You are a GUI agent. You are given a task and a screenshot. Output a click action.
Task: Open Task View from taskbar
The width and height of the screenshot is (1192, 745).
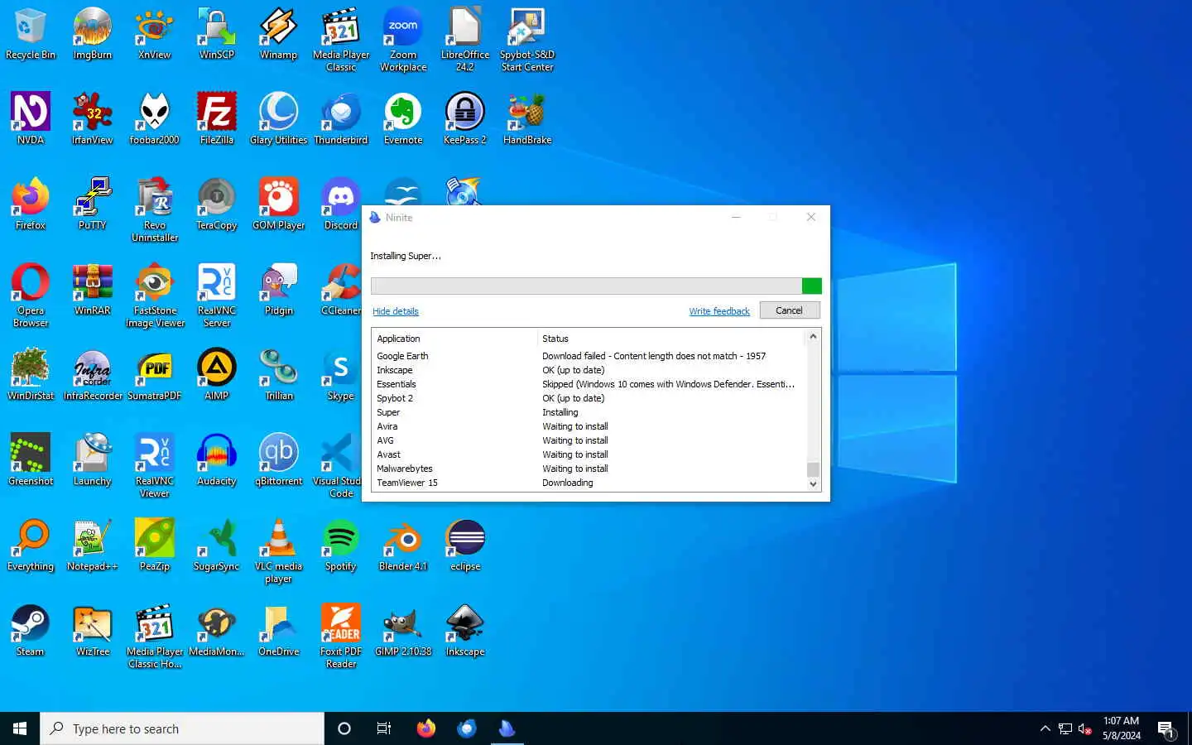384,728
